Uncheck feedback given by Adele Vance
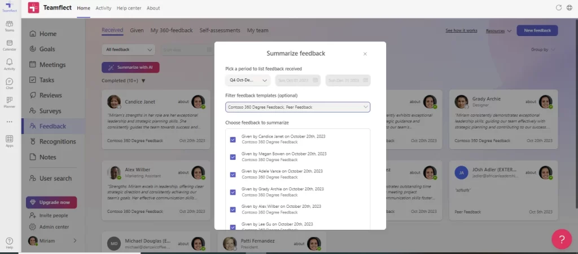578x254 pixels. pyautogui.click(x=233, y=175)
